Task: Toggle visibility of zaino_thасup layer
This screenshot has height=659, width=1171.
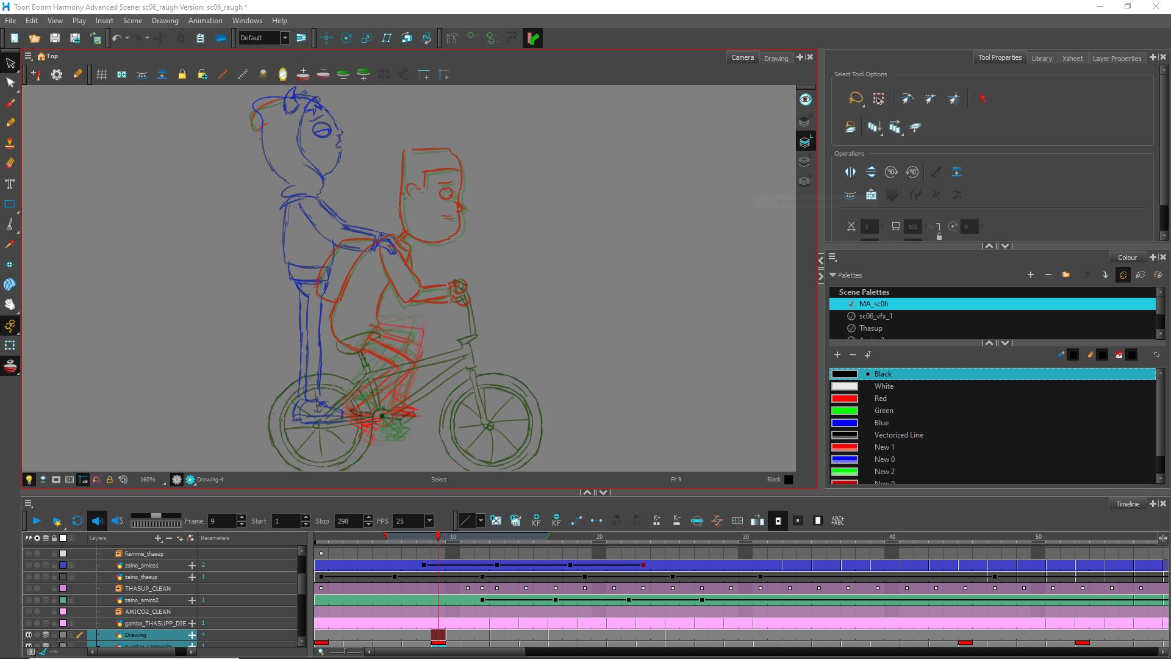Action: coord(28,577)
